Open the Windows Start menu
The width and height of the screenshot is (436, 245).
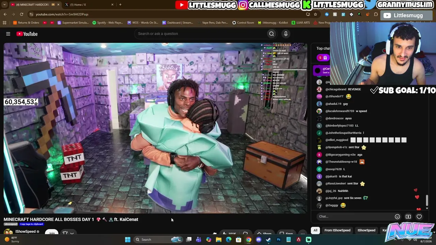pyautogui.click(x=128, y=240)
